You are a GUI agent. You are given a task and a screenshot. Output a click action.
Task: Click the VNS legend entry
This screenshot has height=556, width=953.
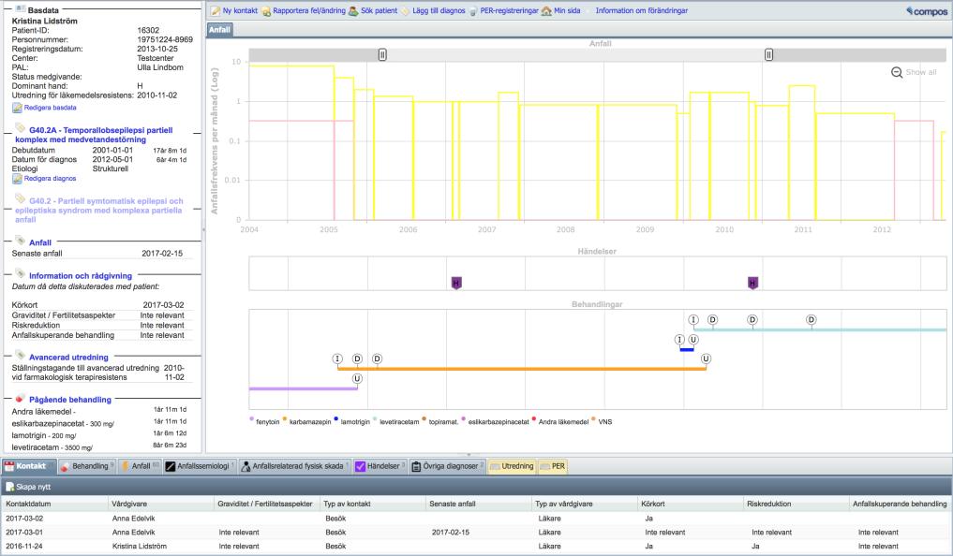pyautogui.click(x=603, y=421)
